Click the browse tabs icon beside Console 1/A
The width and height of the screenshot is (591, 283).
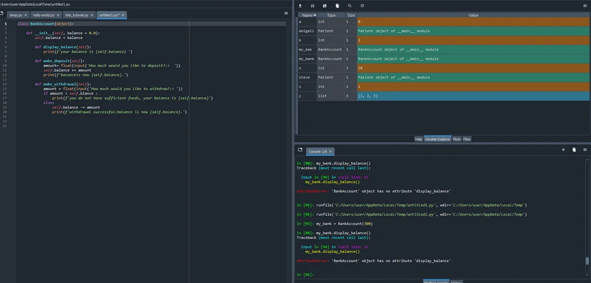(300, 150)
